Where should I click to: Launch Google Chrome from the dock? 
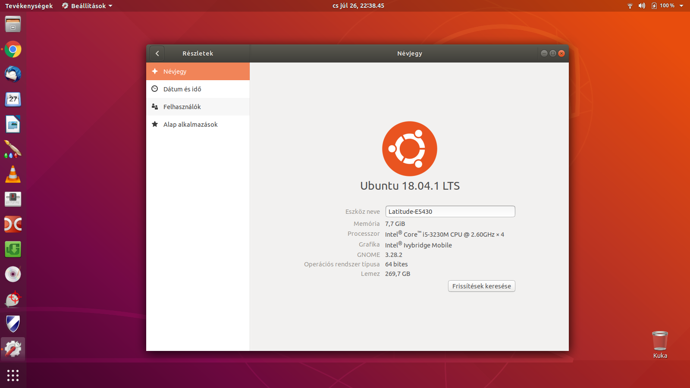pos(13,50)
